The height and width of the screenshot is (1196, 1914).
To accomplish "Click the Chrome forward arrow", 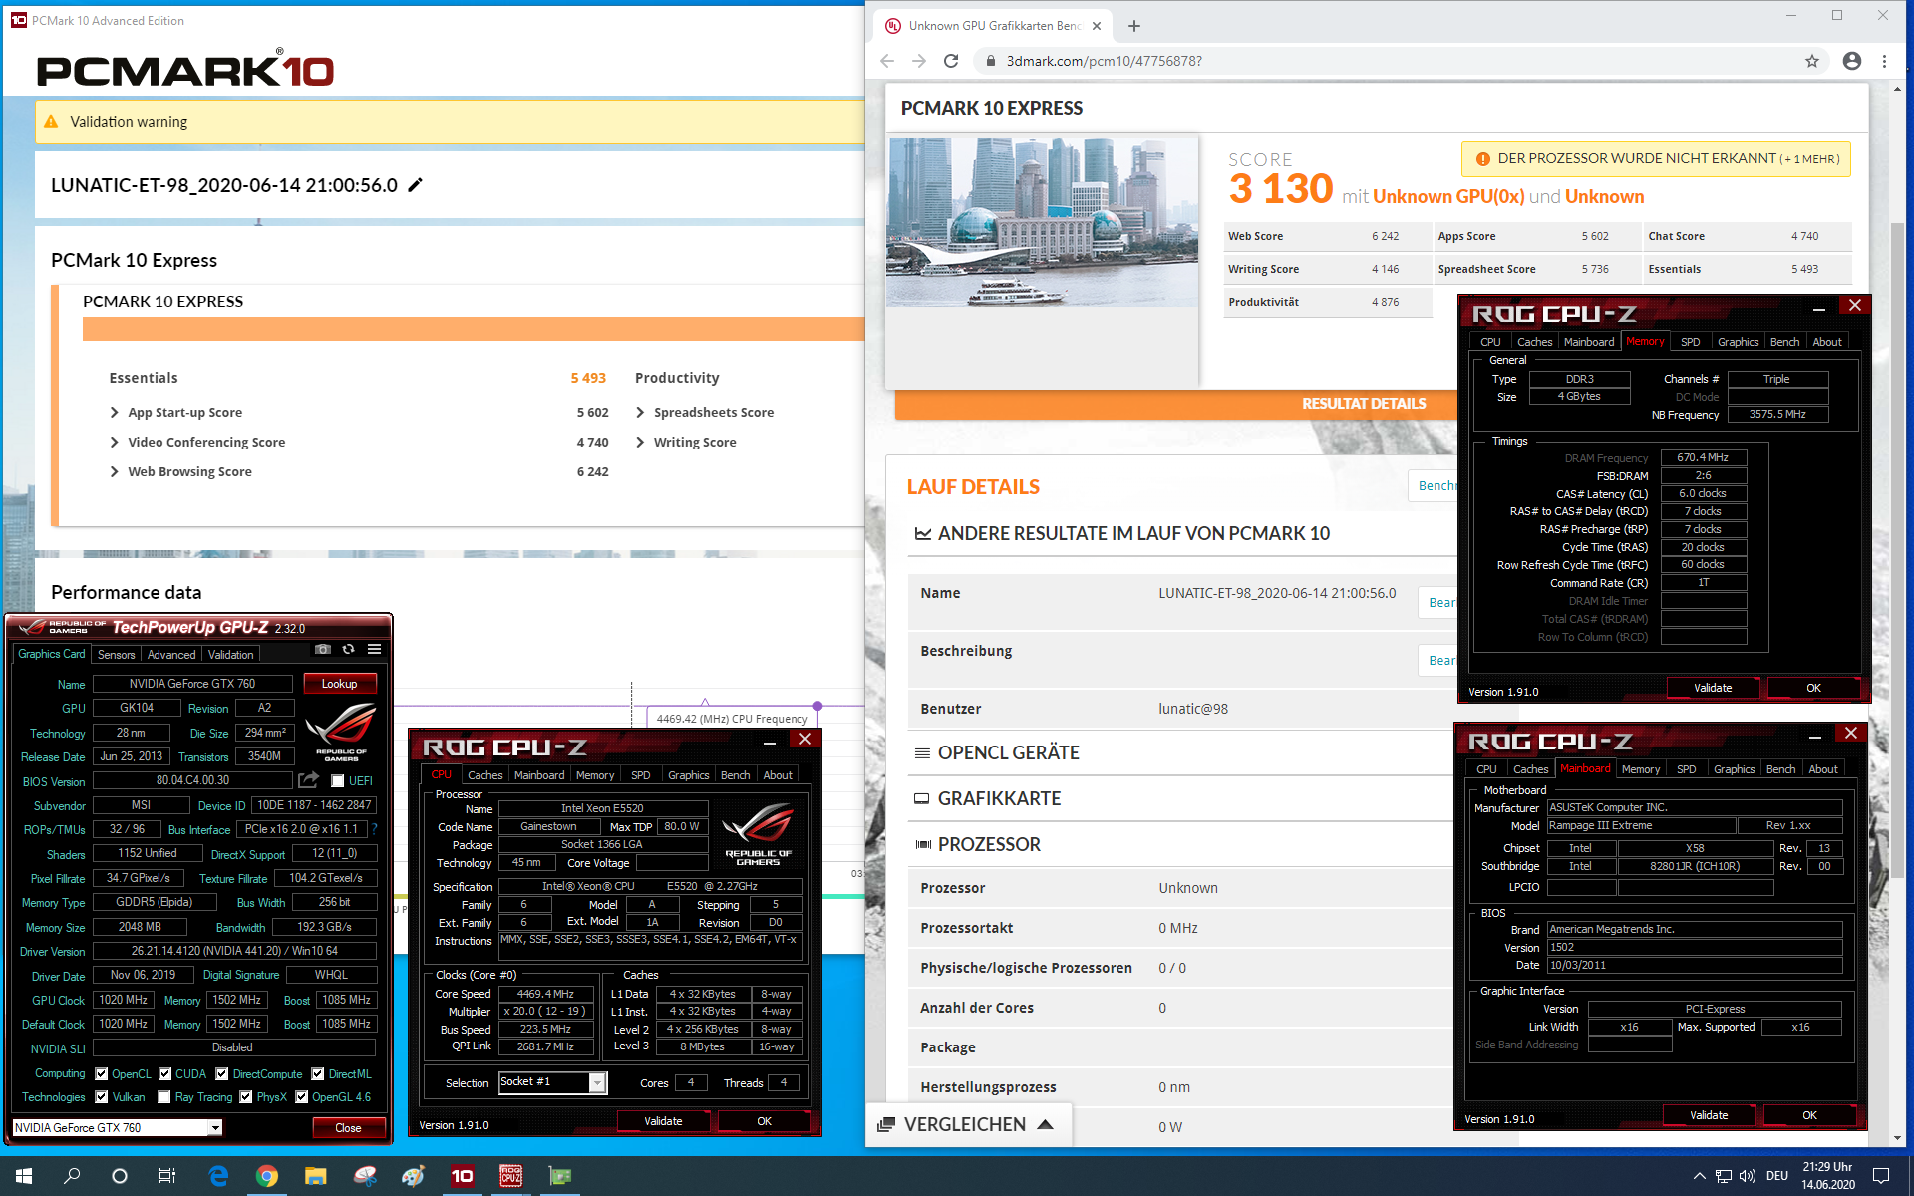I will click(919, 61).
